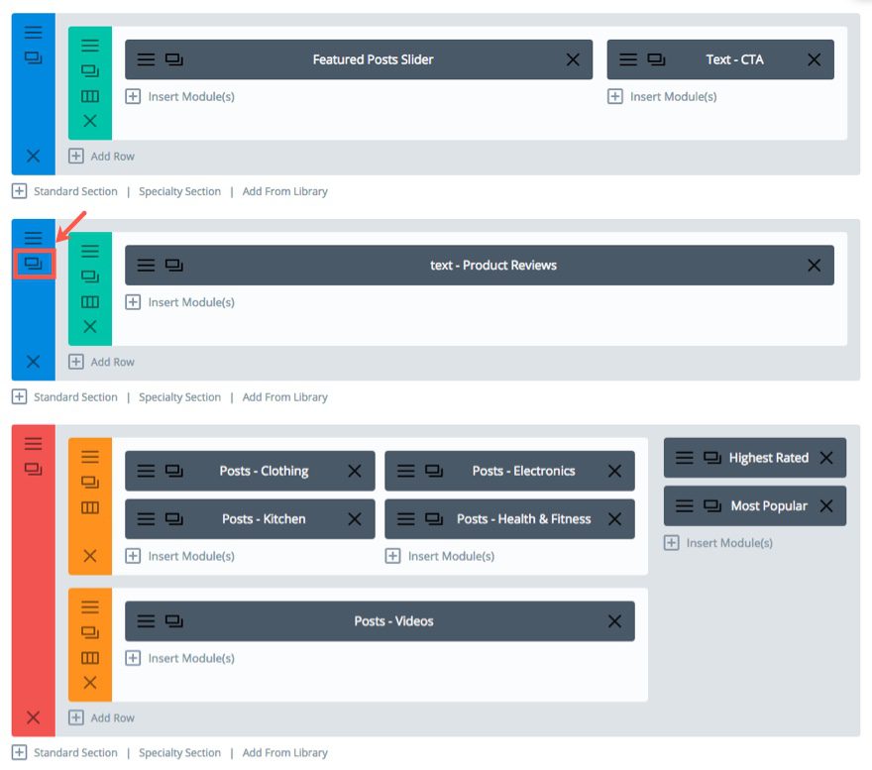The image size is (872, 770).
Task: Delete the red specialty section
Action: click(x=34, y=717)
